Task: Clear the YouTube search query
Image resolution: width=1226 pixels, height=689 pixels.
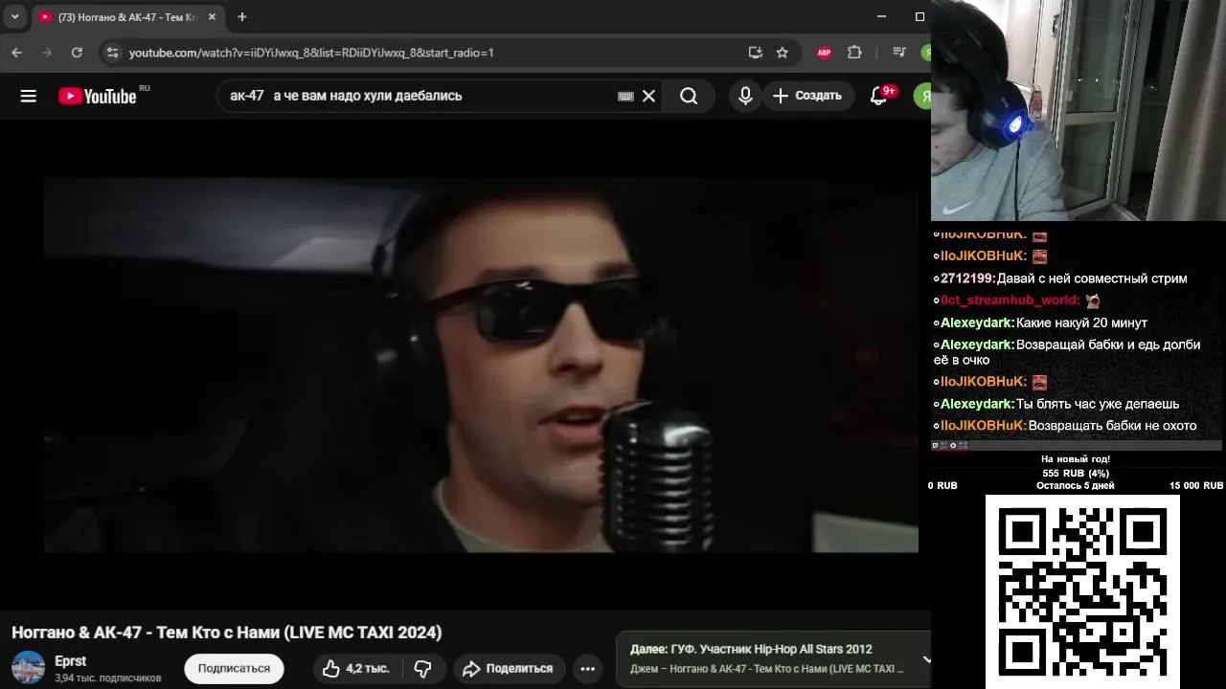Action: (x=648, y=96)
